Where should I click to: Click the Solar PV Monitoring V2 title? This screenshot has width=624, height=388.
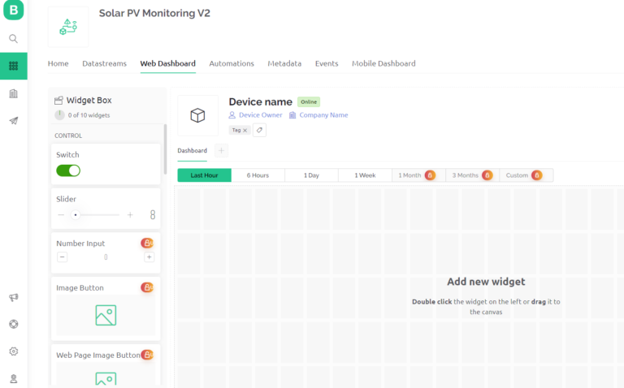(x=154, y=13)
